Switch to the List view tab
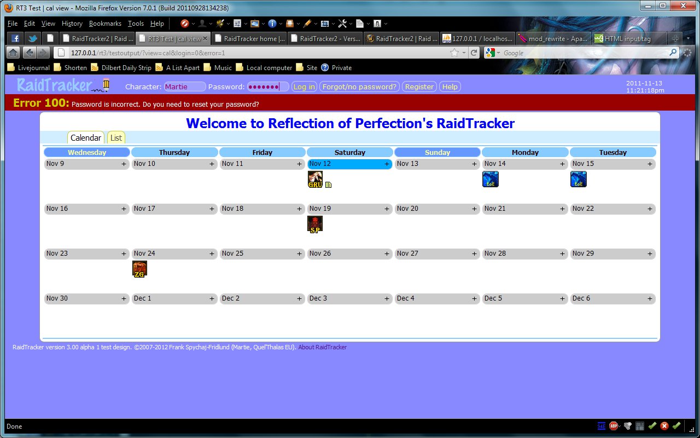Screen dimensions: 700x438 116,138
